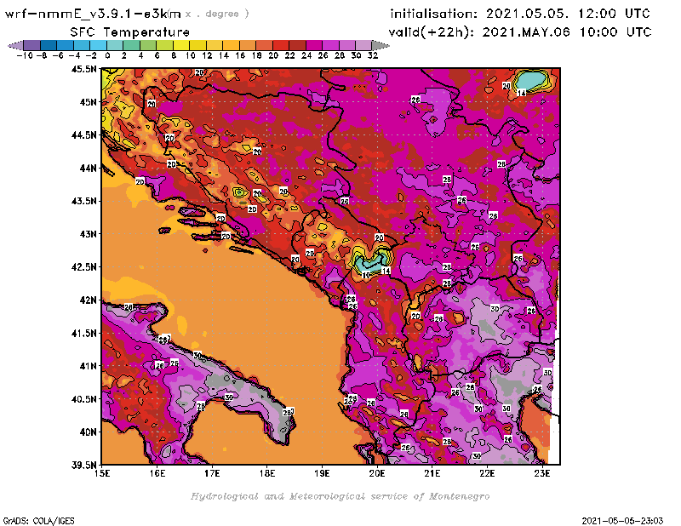Click the 23E longitude label

[x=542, y=473]
